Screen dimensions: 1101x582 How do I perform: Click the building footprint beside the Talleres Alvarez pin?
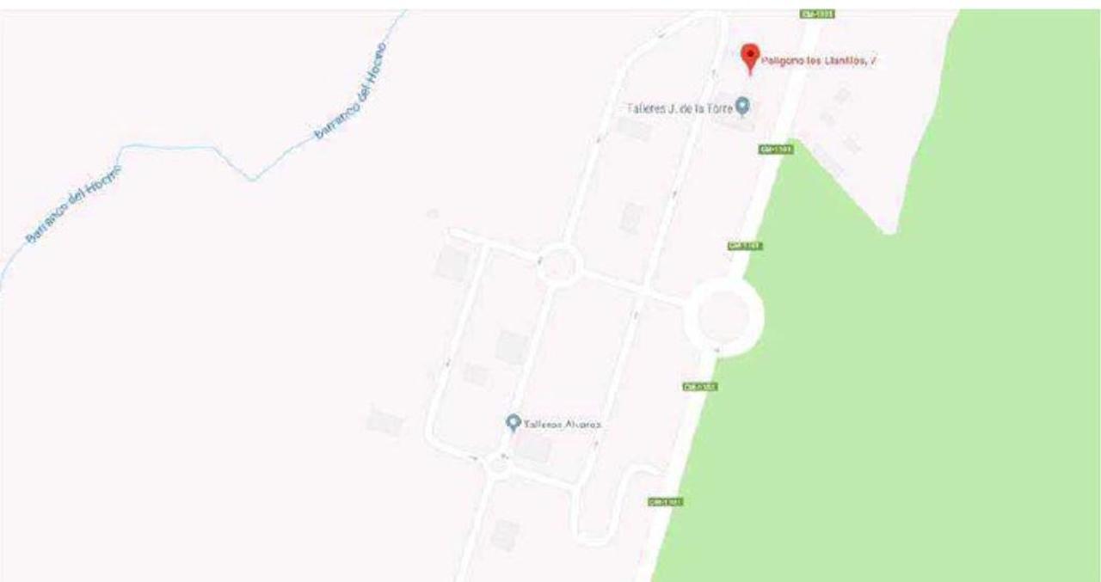(x=534, y=447)
